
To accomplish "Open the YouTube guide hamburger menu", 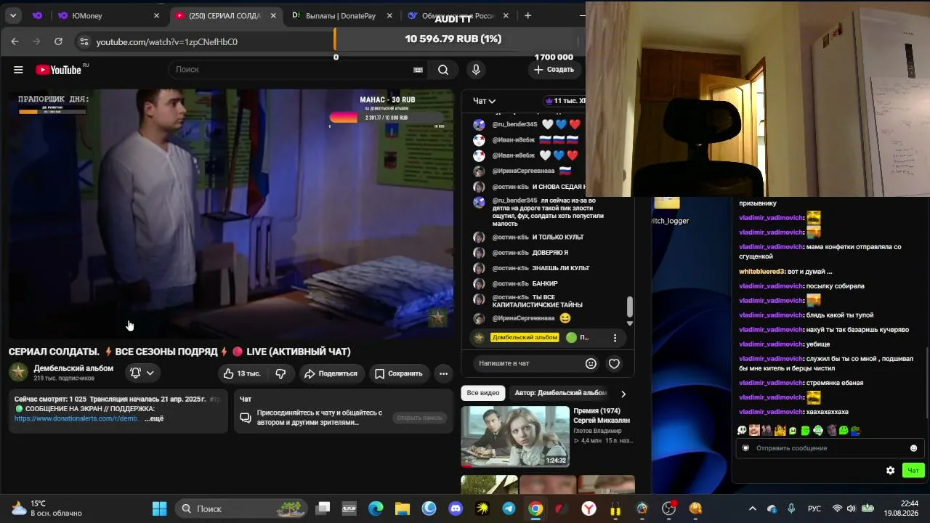I will pyautogui.click(x=18, y=70).
